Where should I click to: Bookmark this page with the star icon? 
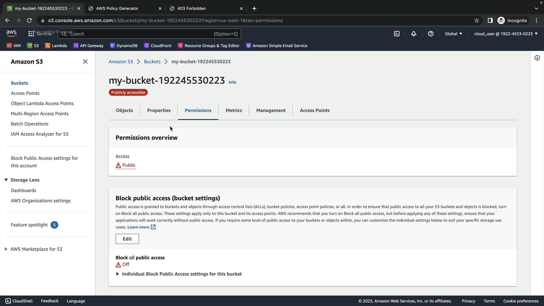point(477,20)
